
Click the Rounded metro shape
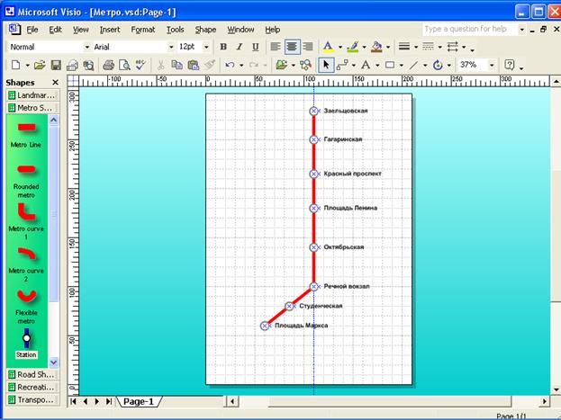pos(26,169)
